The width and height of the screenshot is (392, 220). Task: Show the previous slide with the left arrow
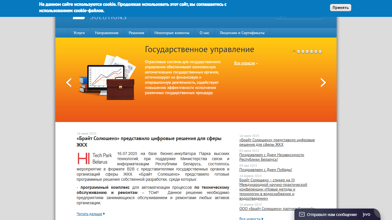coord(69,82)
